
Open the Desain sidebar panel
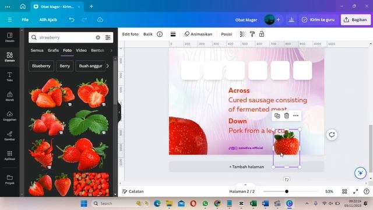(x=9, y=37)
